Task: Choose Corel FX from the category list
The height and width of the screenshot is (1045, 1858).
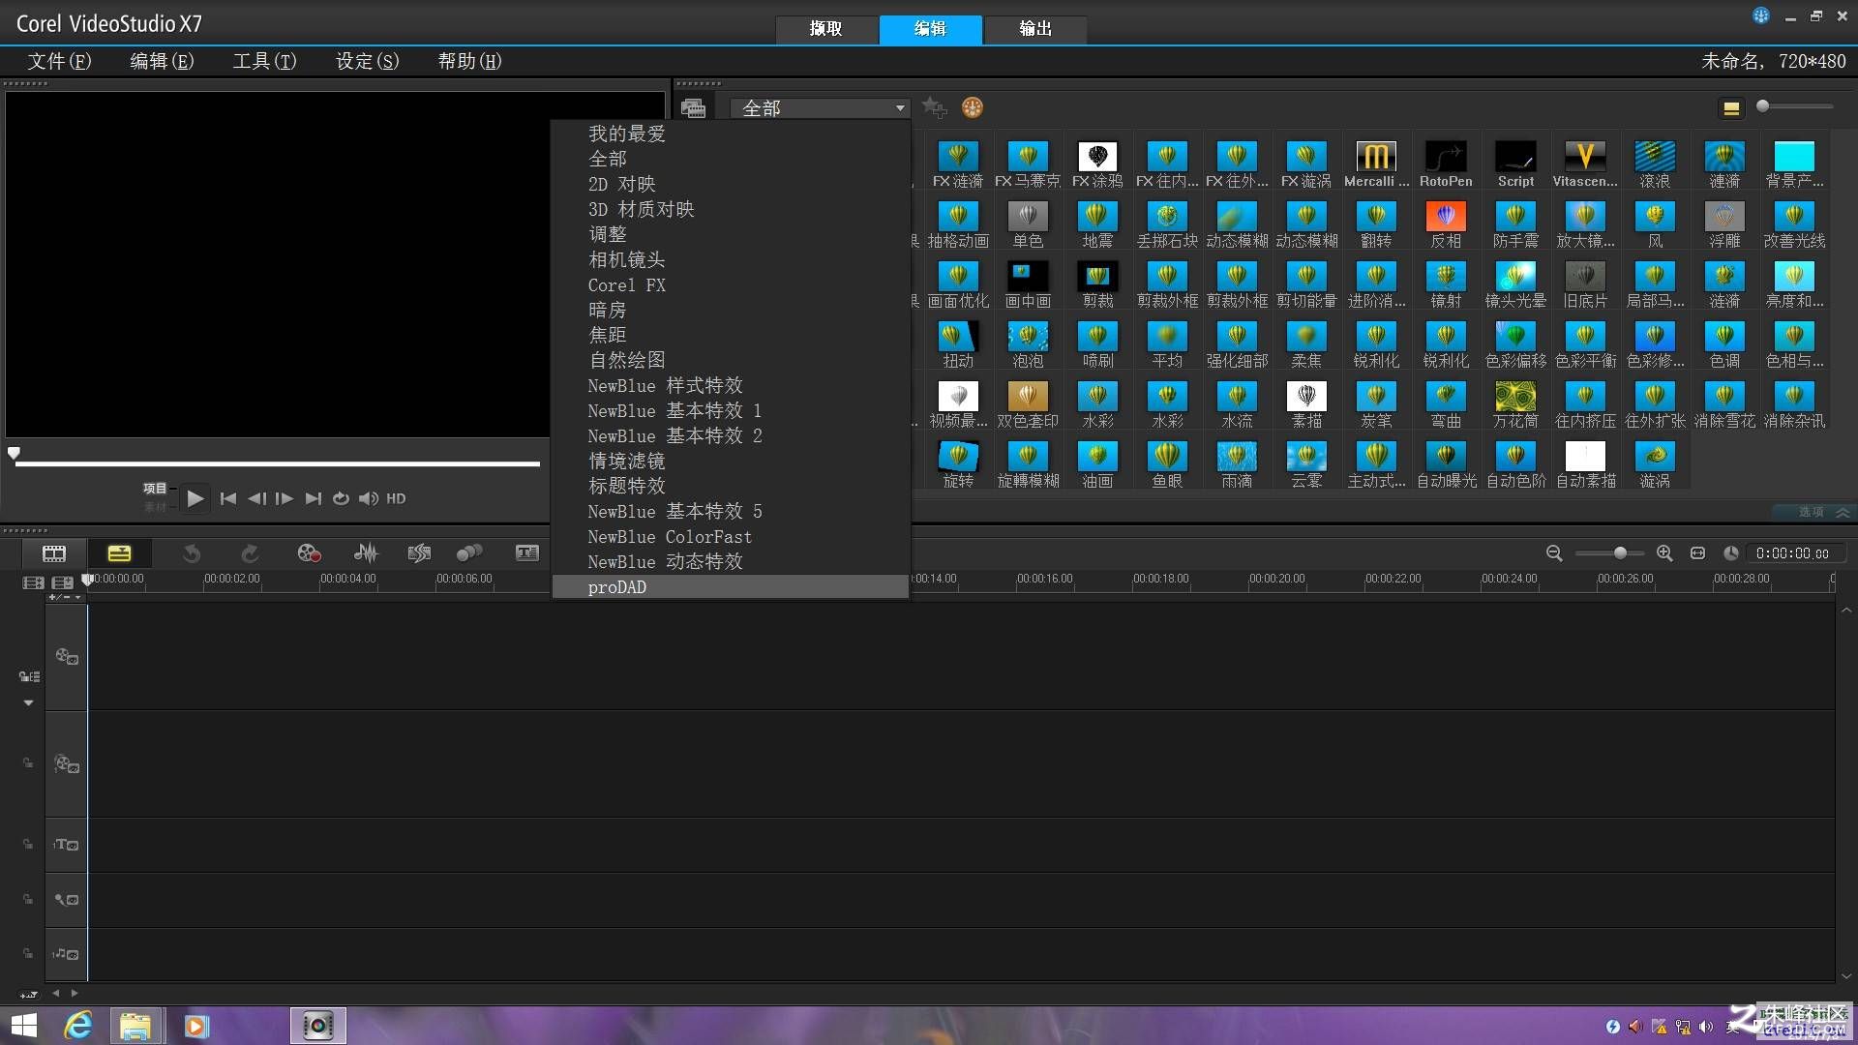Action: [x=731, y=285]
